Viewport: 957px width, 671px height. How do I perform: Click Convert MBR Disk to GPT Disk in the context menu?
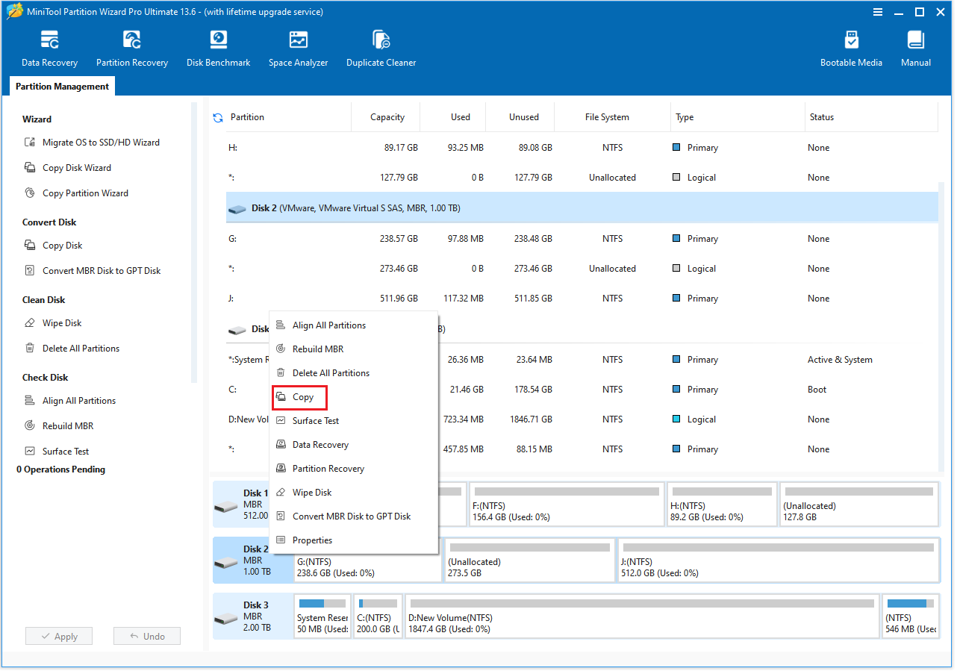pyautogui.click(x=353, y=516)
